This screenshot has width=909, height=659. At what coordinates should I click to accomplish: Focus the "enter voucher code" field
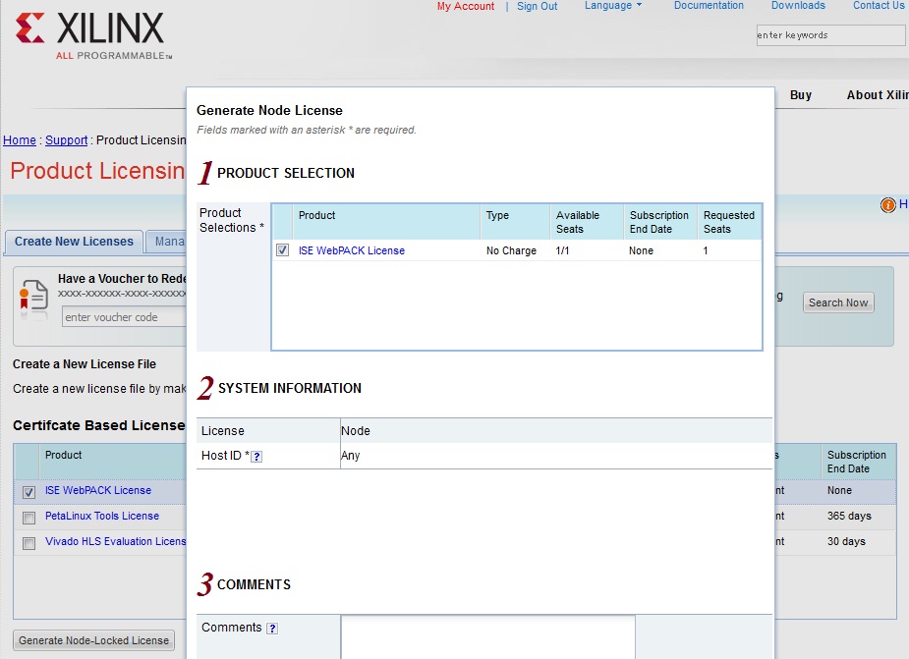124,317
